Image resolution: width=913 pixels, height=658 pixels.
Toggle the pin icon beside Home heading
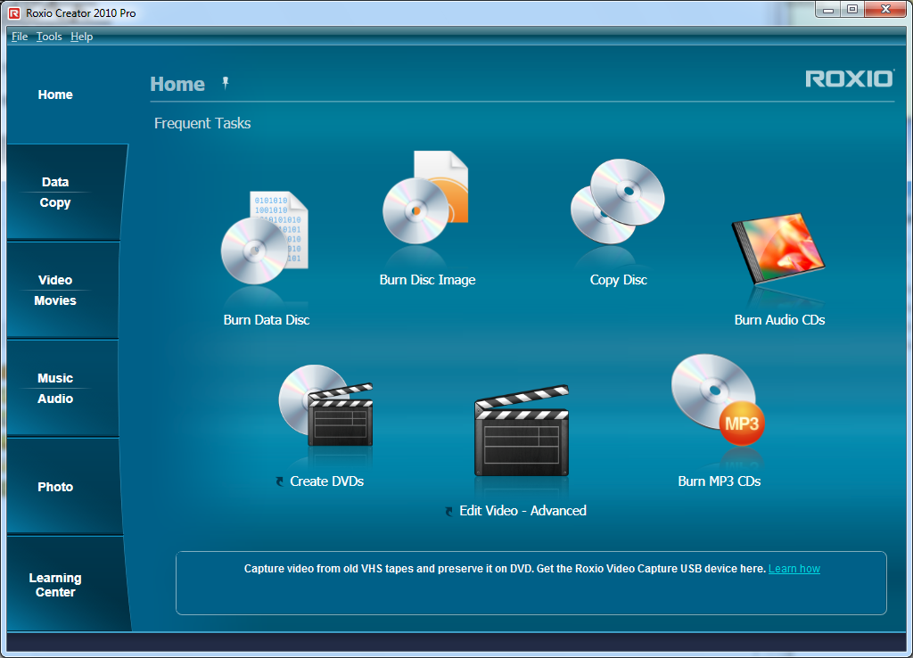click(x=226, y=83)
